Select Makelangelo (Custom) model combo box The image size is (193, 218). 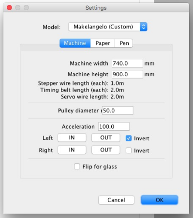(x=108, y=27)
